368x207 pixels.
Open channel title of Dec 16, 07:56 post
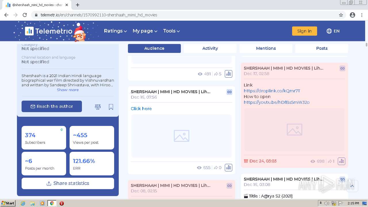[170, 92]
